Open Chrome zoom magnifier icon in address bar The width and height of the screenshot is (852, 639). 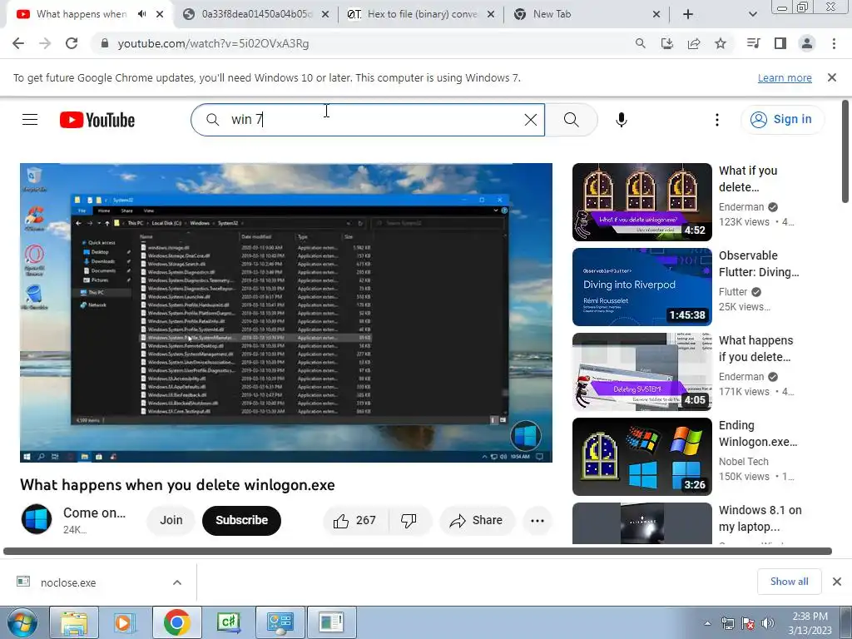click(x=640, y=43)
